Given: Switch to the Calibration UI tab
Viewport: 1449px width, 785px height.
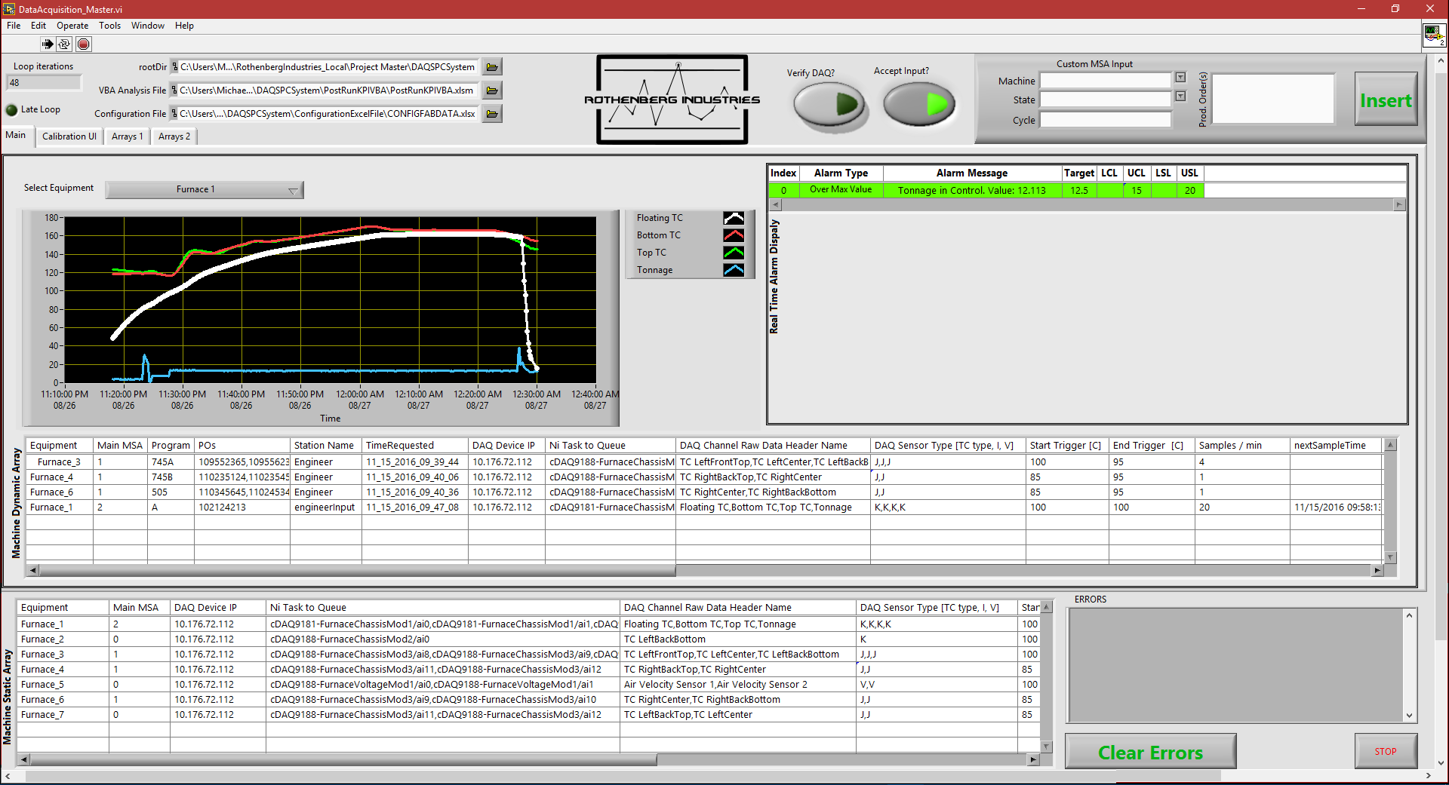Looking at the screenshot, I should tap(69, 136).
